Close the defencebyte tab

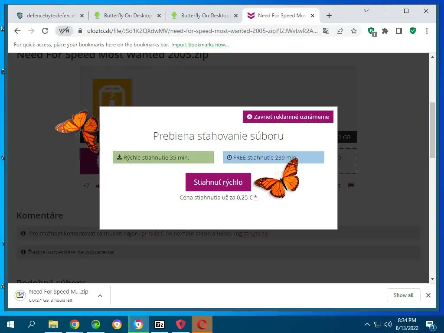click(82, 16)
